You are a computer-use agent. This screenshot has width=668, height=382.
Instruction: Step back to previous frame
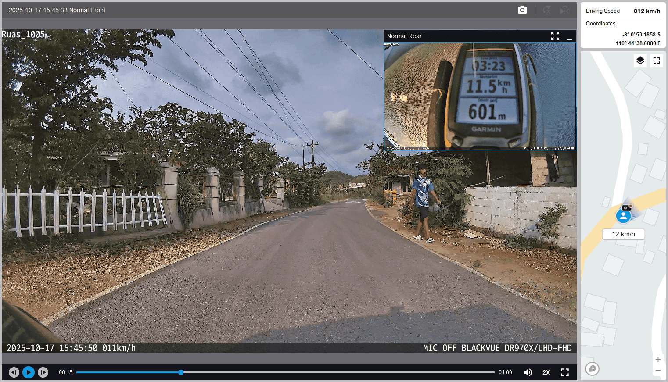click(x=14, y=372)
